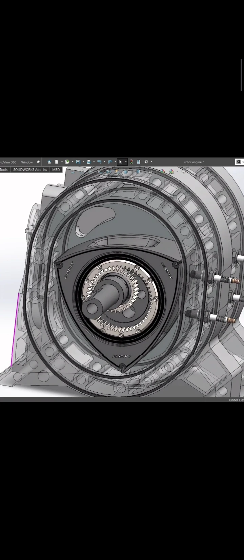Click the Redo icon in toolbar
The width and height of the screenshot is (244, 560).
pyautogui.click(x=110, y=162)
